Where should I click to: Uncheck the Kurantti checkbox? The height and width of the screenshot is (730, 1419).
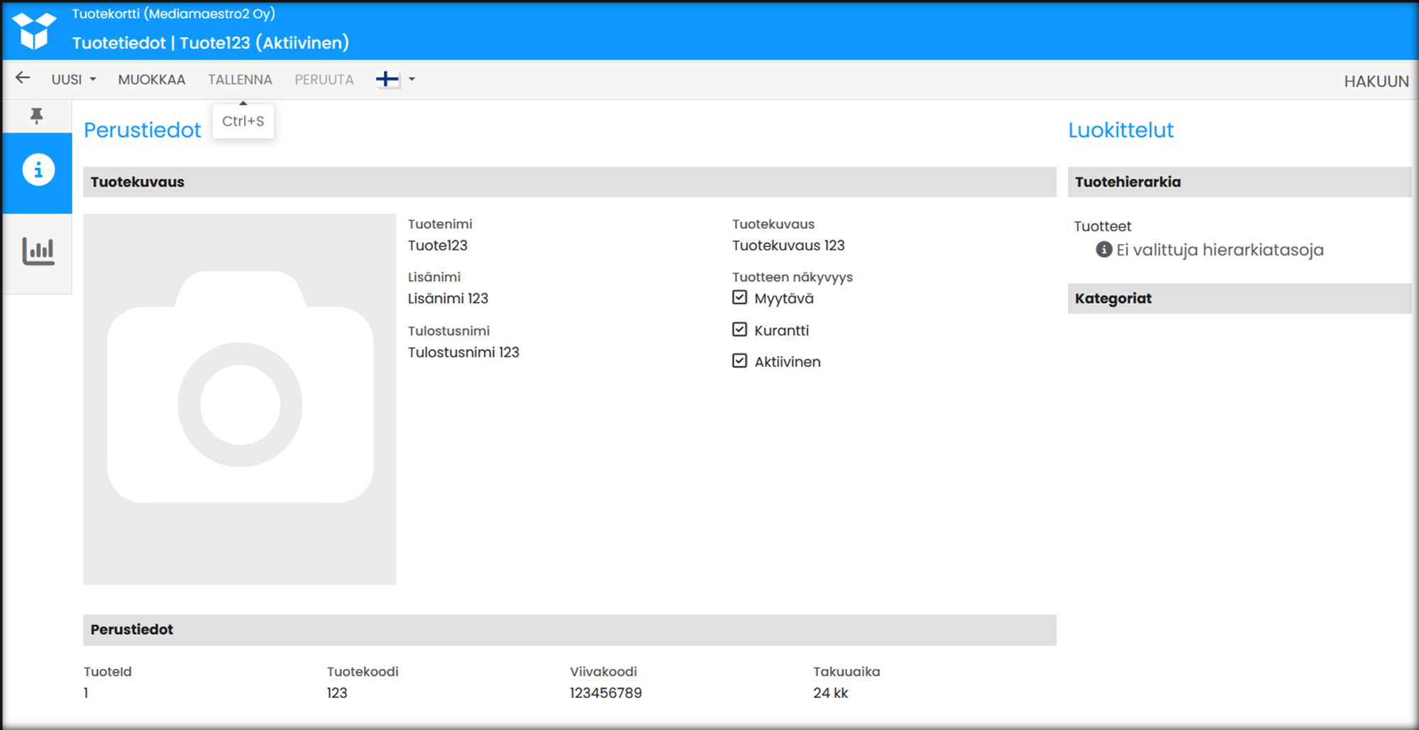[x=740, y=330]
